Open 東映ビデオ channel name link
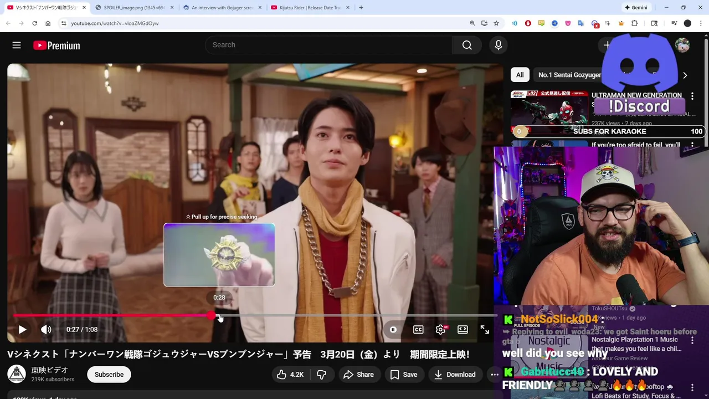The width and height of the screenshot is (709, 399). click(50, 370)
